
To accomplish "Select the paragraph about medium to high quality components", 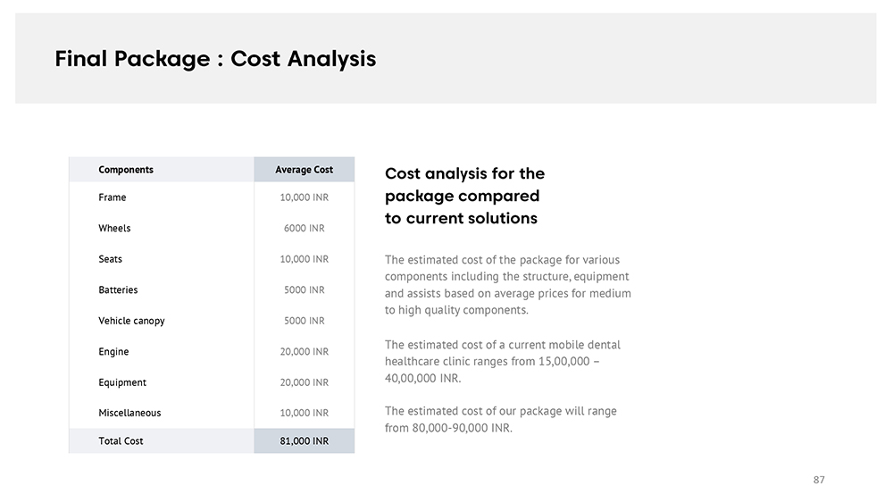I will (x=507, y=285).
